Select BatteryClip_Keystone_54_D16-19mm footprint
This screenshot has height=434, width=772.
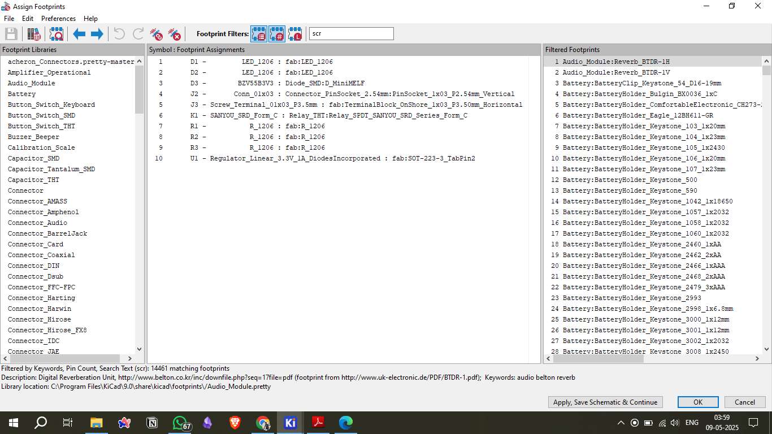pos(642,83)
